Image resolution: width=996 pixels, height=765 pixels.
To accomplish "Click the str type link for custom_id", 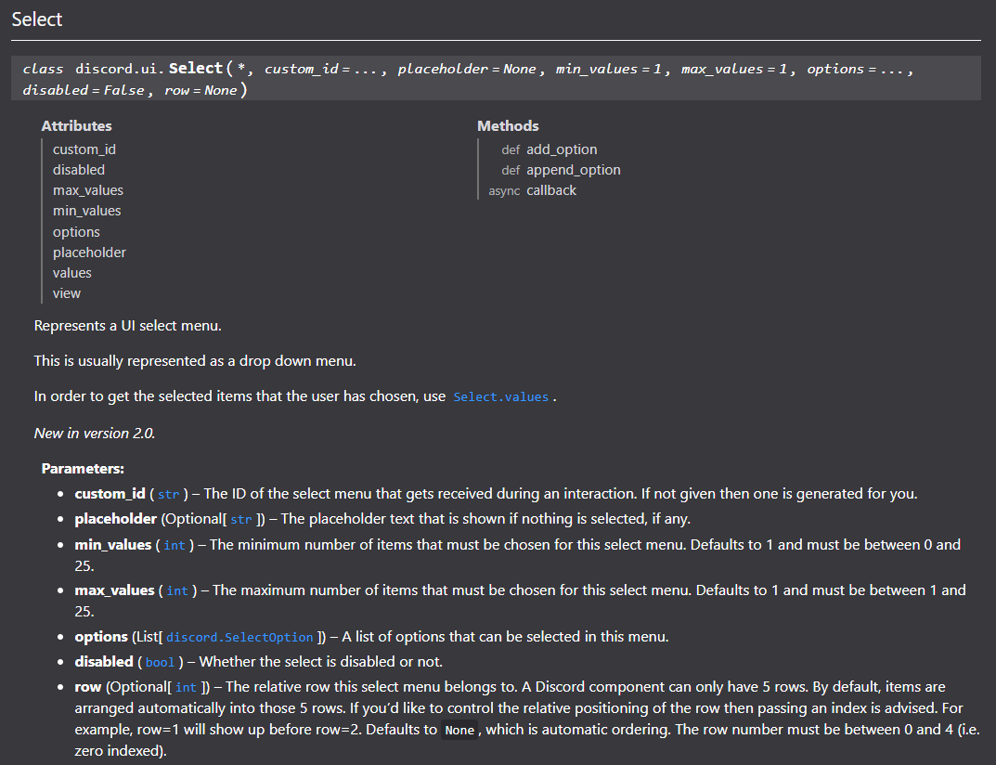I will click(168, 494).
